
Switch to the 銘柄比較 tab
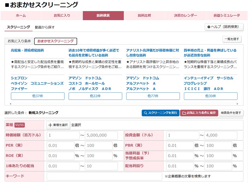tap(144, 15)
